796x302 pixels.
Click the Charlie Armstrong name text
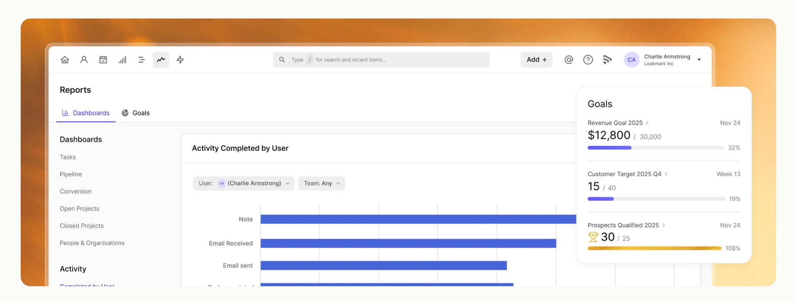pyautogui.click(x=667, y=57)
